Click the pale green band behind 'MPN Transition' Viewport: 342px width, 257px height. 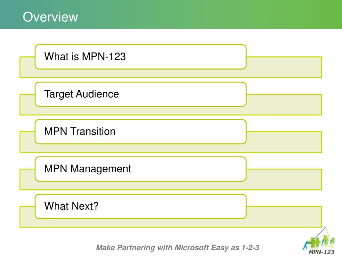pyautogui.click(x=284, y=142)
